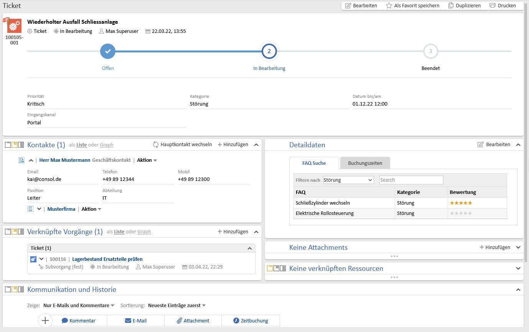The width and height of the screenshot is (529, 332).
Task: Duplicate the ticket via the Duplizieren icon
Action: coord(451,5)
